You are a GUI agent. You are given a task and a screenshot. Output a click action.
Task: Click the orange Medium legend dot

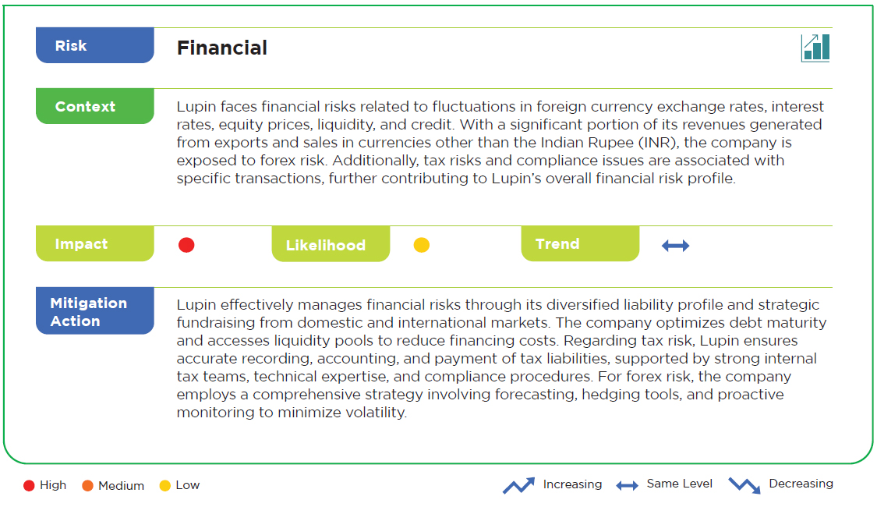coord(87,486)
